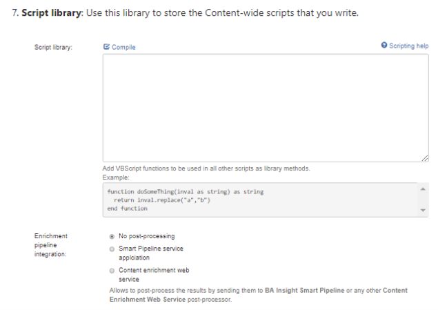The width and height of the screenshot is (438, 310).
Task: Click the "Enrichment pipeline integration:" field label
Action: coord(52,245)
